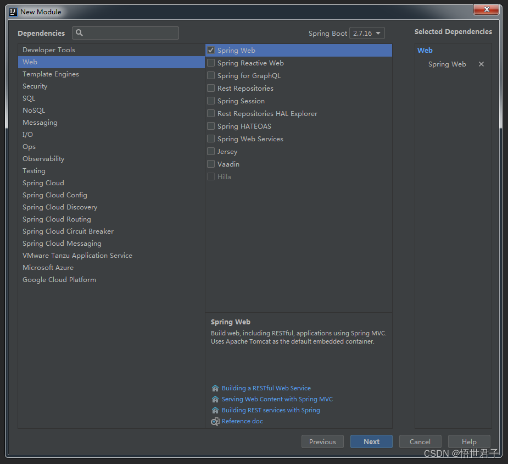
Task: Enable the Vaadin checkbox
Action: point(211,164)
